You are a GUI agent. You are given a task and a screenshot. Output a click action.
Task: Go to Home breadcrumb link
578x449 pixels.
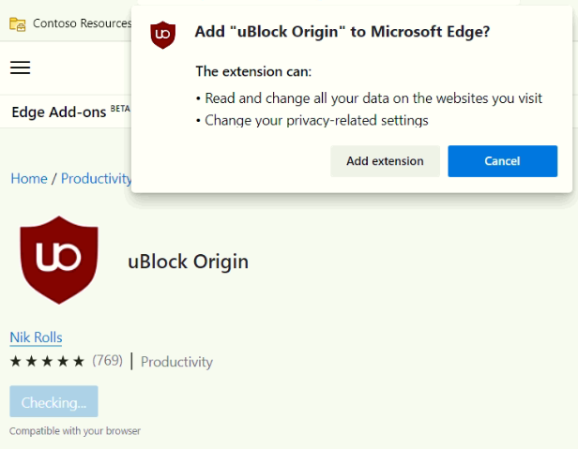(x=29, y=179)
